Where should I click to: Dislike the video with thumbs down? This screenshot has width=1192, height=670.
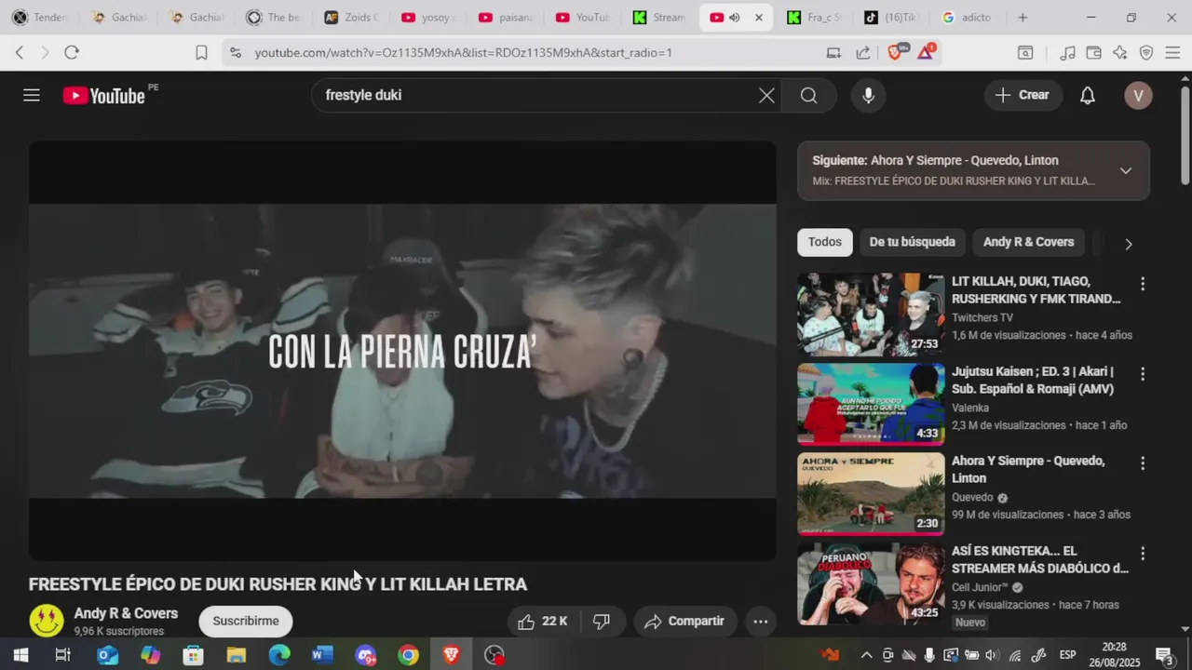click(x=602, y=621)
